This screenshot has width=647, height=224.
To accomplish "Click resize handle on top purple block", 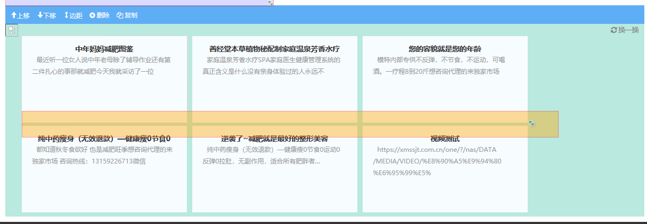I will coord(271,3).
